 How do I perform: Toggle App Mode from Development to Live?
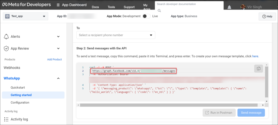click(146, 16)
